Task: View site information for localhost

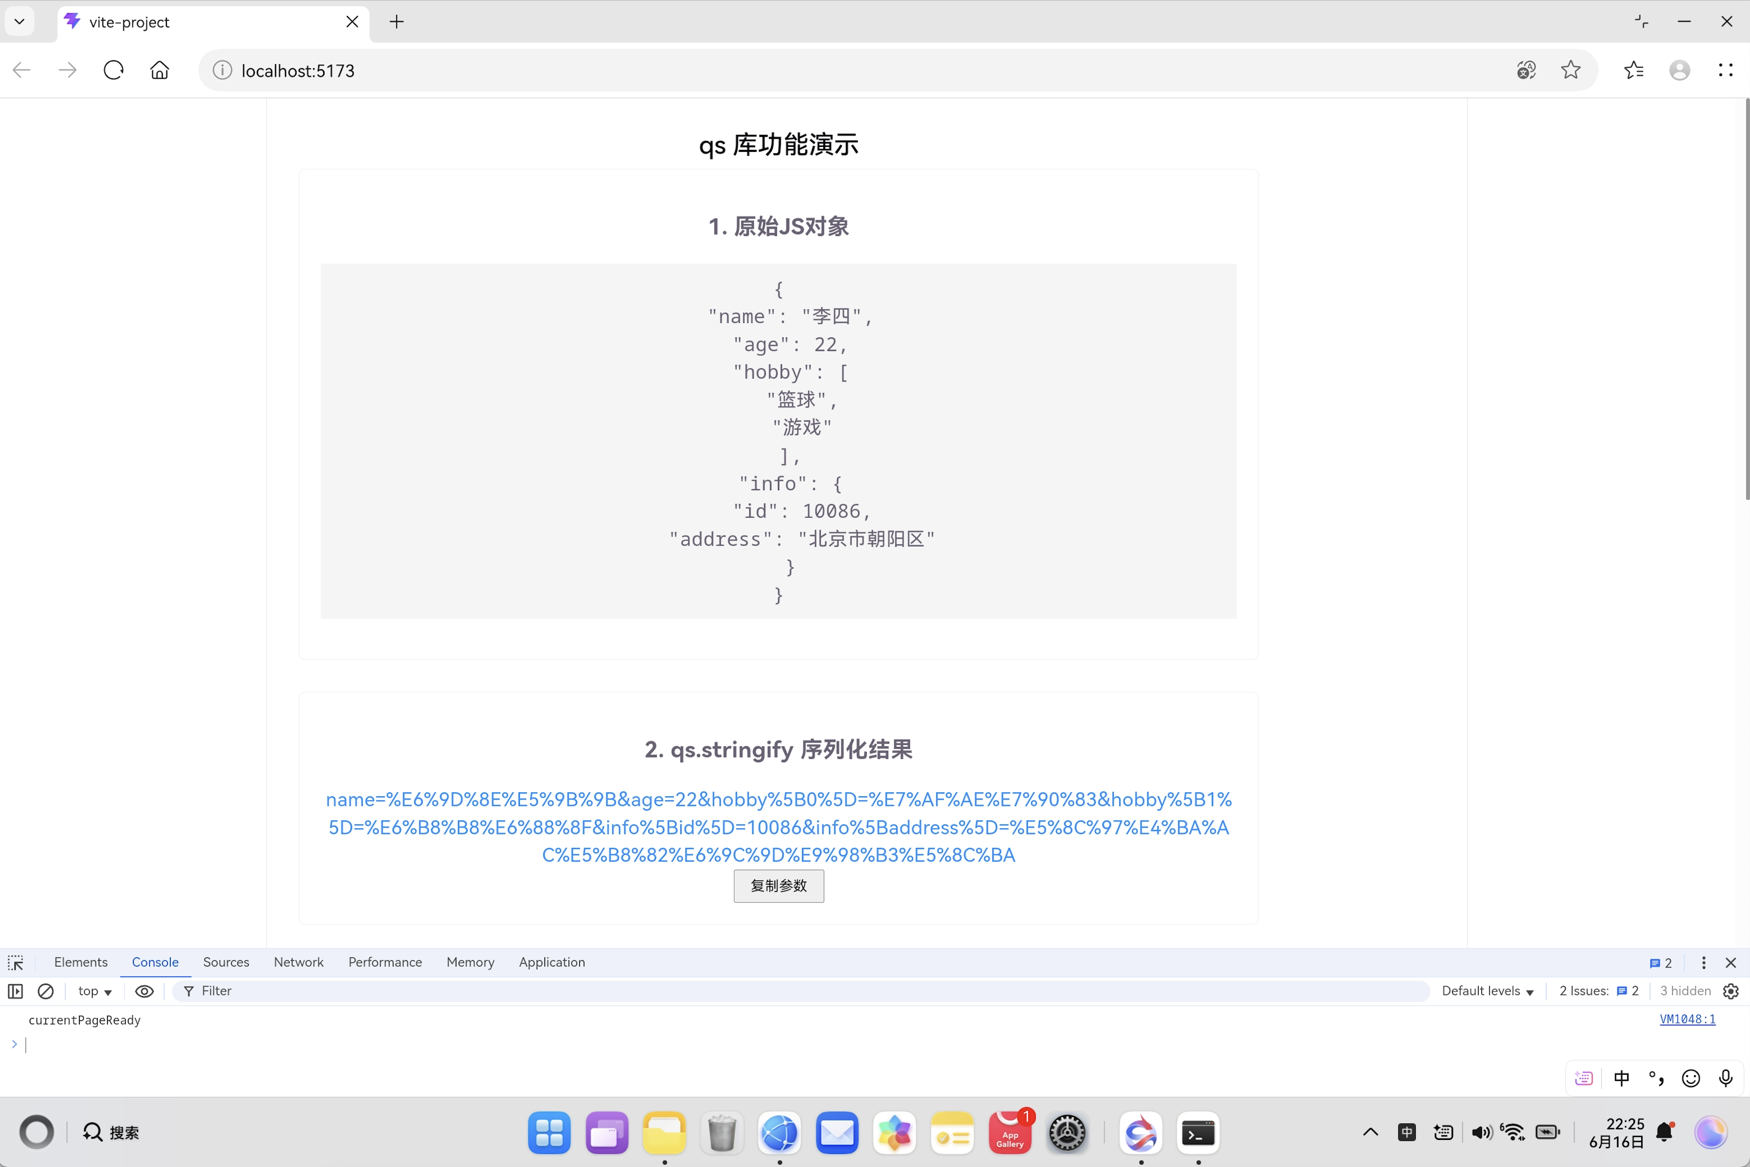Action: point(222,70)
